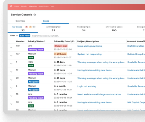145x122 pixels.
Task: Open Rubble Group Inc account link
Action: [x=136, y=54]
